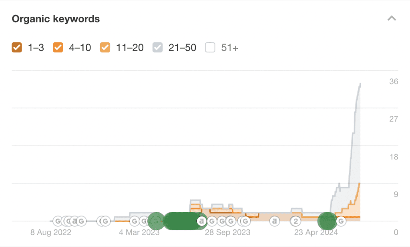This screenshot has height=247, width=410.
Task: Click the 28 Sep 2023 date label
Action: click(227, 232)
